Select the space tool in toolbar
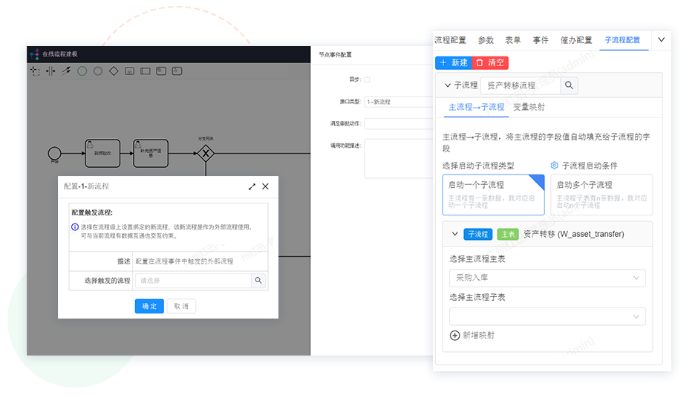The height and width of the screenshot is (401, 698). pyautogui.click(x=50, y=71)
